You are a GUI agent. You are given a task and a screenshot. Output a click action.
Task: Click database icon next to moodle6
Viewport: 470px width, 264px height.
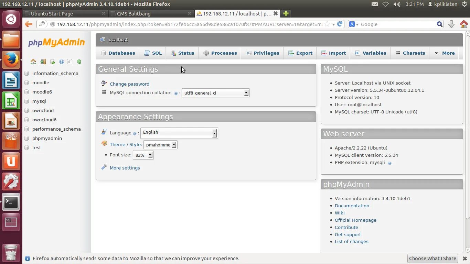point(26,92)
